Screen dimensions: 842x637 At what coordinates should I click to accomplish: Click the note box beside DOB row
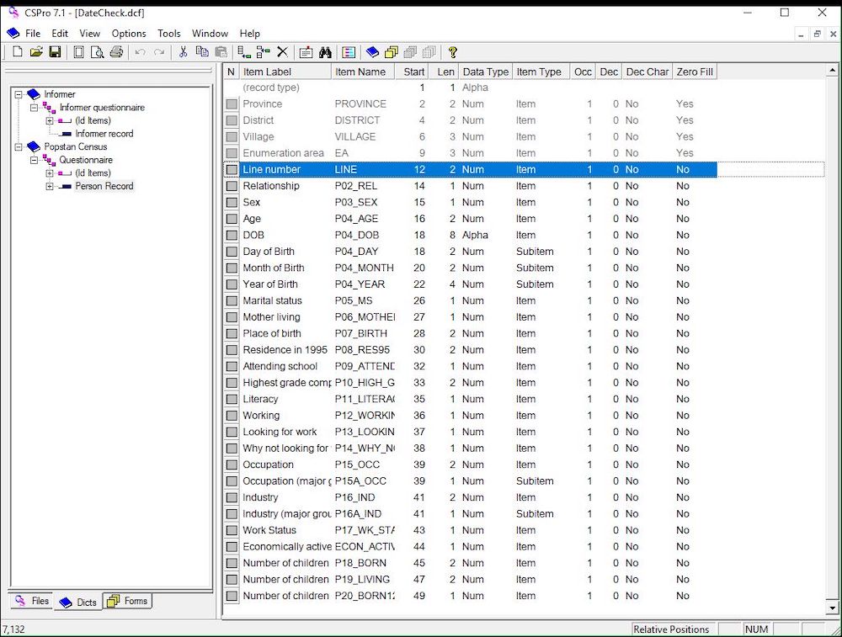(x=232, y=235)
